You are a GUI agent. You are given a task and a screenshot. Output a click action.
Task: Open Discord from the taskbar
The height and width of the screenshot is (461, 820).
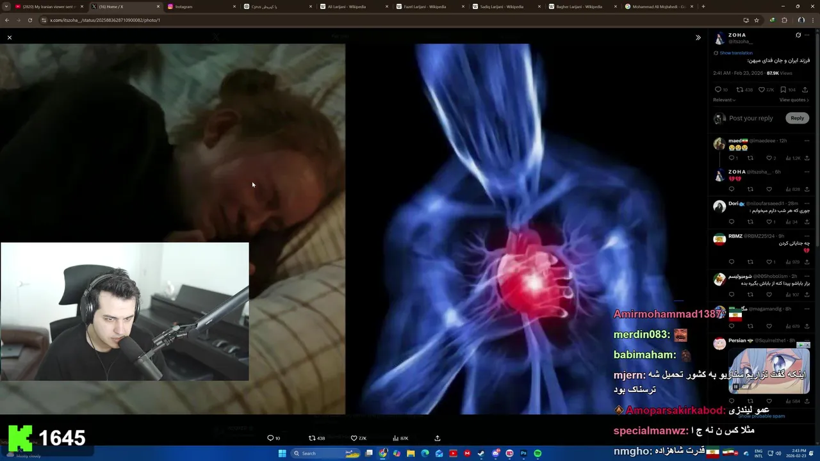point(495,453)
